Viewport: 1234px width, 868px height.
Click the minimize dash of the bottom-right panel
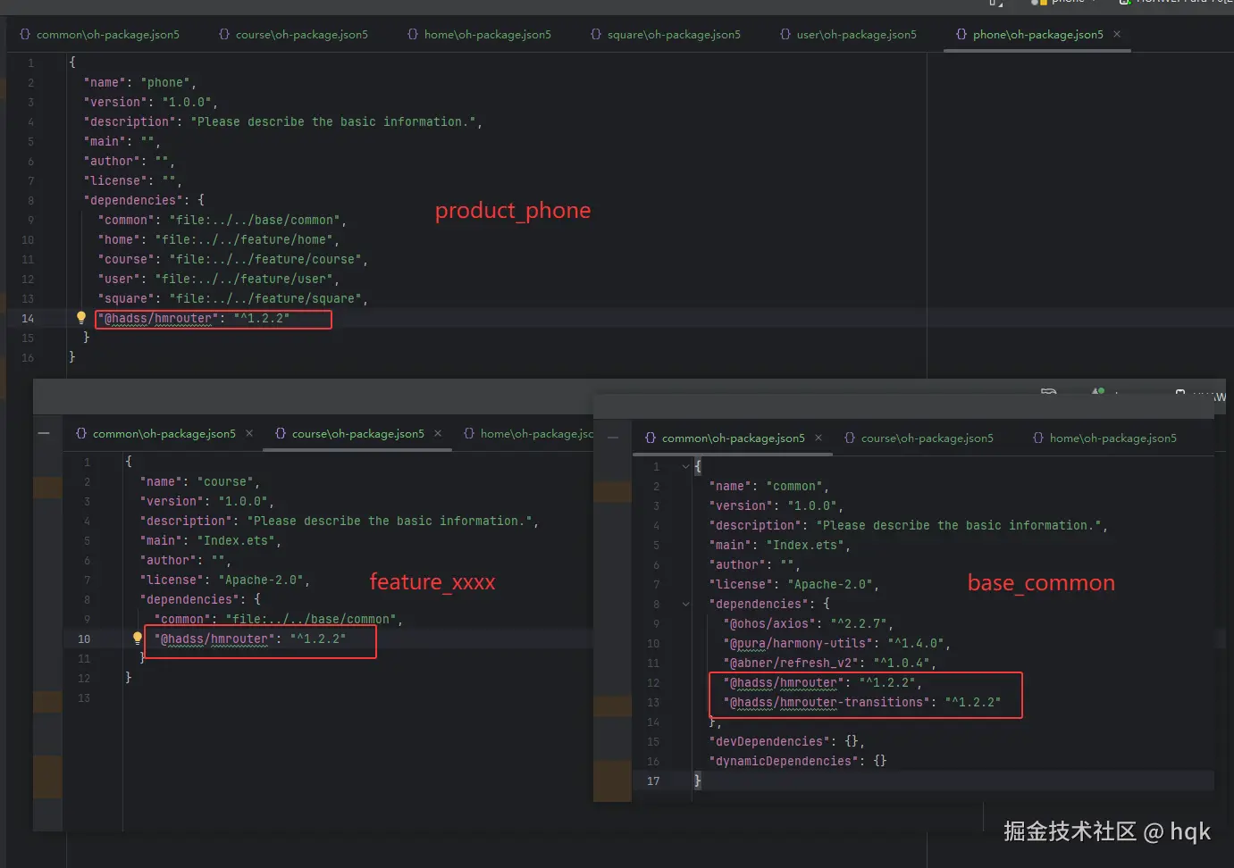click(x=613, y=438)
